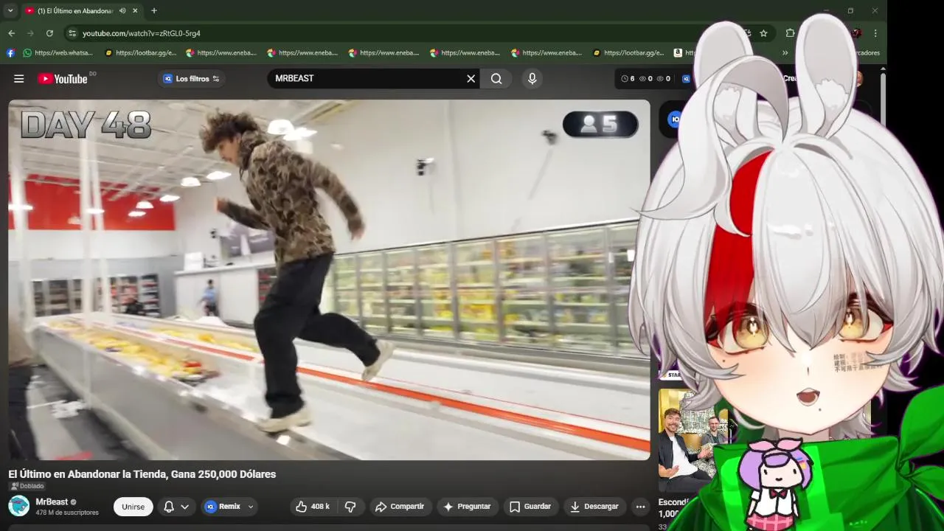Image resolution: width=944 pixels, height=531 pixels.
Task: Open Chrome three-dot menu
Action: [x=875, y=33]
